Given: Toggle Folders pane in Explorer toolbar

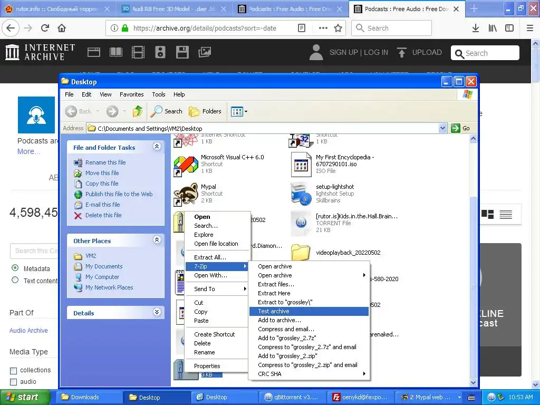Looking at the screenshot, I should (205, 111).
